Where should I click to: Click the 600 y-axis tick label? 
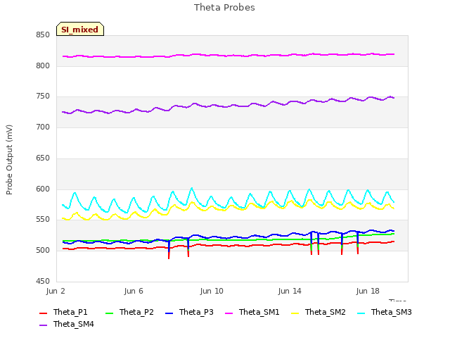point(43,189)
